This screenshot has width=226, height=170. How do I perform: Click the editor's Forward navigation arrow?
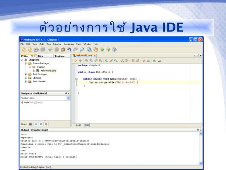click(80, 61)
